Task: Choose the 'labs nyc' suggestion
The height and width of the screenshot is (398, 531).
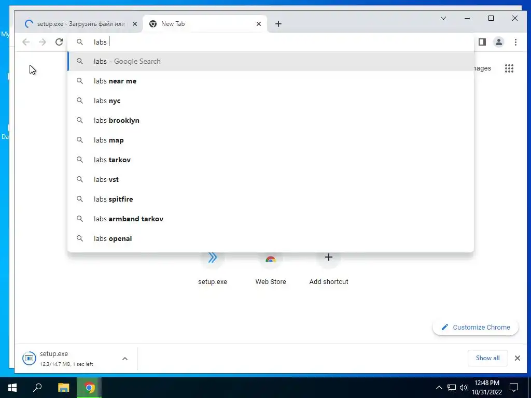Action: tap(271, 101)
